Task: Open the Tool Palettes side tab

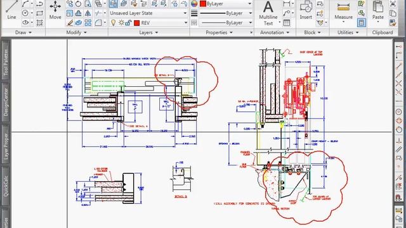Action: point(6,61)
